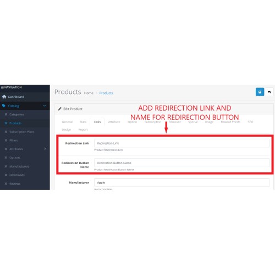Click the back arrow icon button
Screen dimensions: 275x275
[x=269, y=92]
